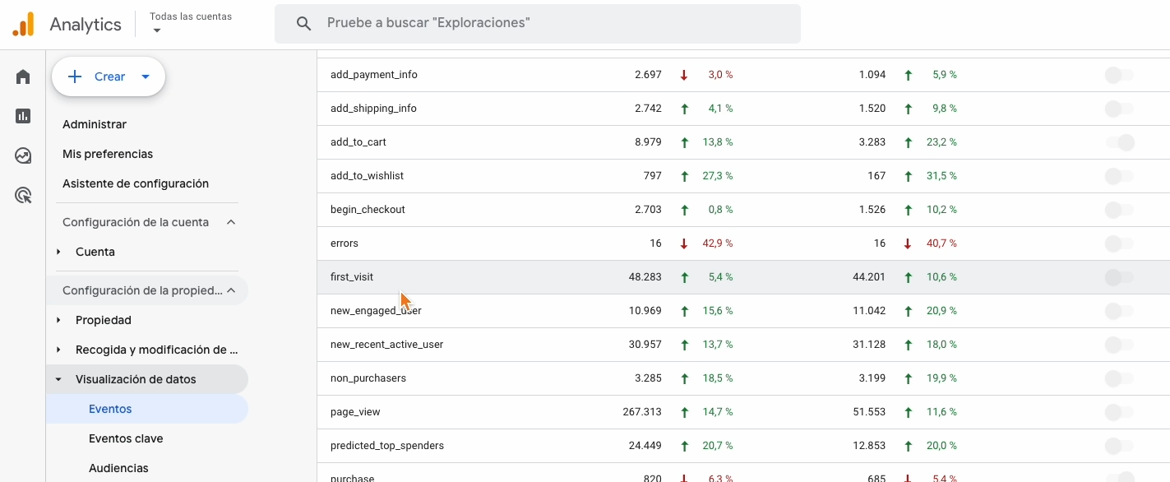Go to Mis preferencias

pyautogui.click(x=108, y=154)
